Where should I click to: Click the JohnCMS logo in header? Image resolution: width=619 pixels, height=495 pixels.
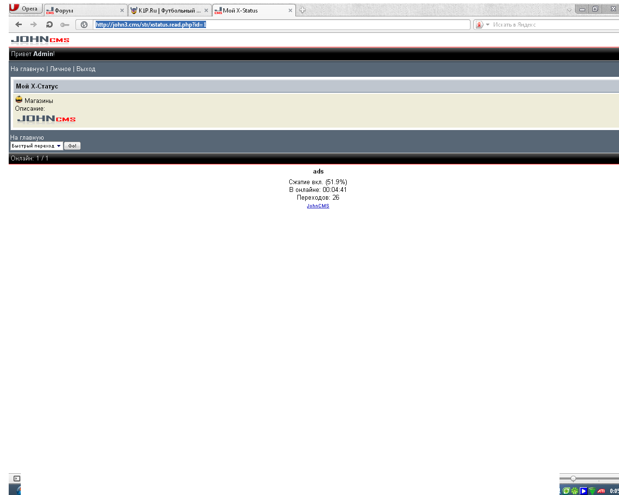(x=40, y=40)
